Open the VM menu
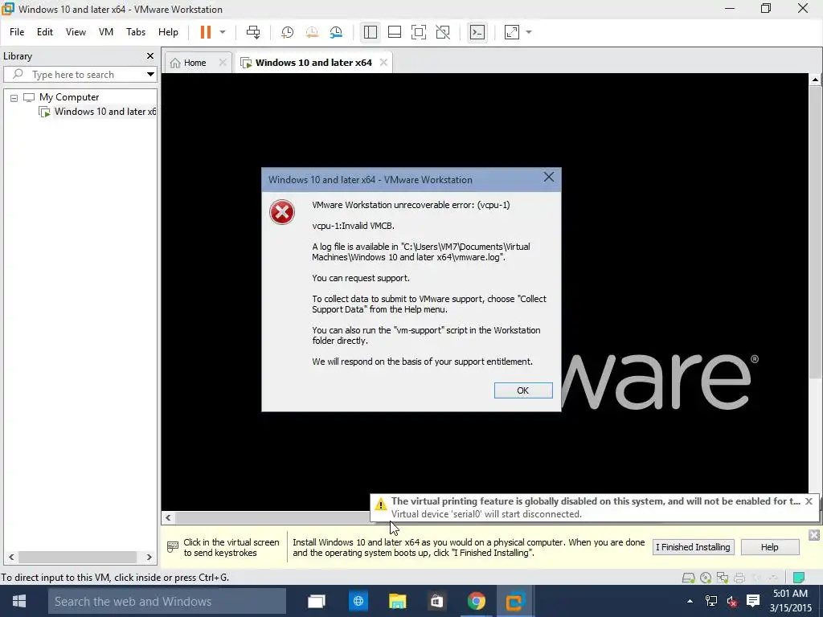823x617 pixels. click(x=106, y=32)
